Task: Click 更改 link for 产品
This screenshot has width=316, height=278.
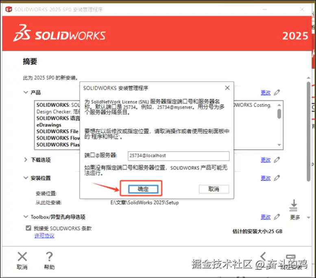Action: coord(266,93)
